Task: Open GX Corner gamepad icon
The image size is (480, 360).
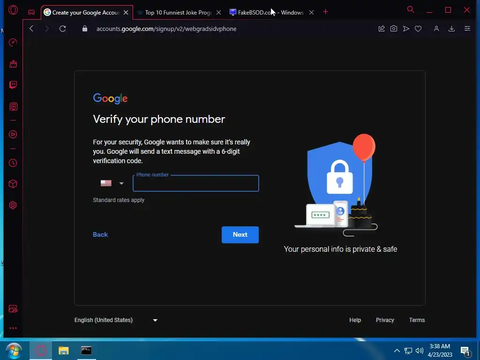Action: pyautogui.click(x=31, y=12)
